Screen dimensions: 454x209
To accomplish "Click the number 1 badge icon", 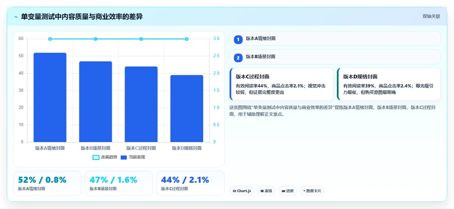I will coord(238,40).
